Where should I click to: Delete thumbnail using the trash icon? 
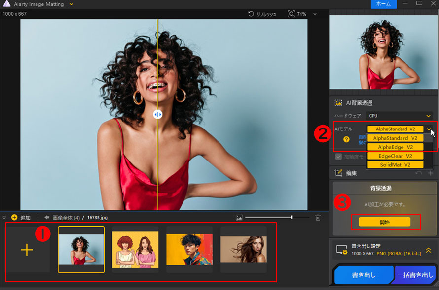[x=319, y=217]
